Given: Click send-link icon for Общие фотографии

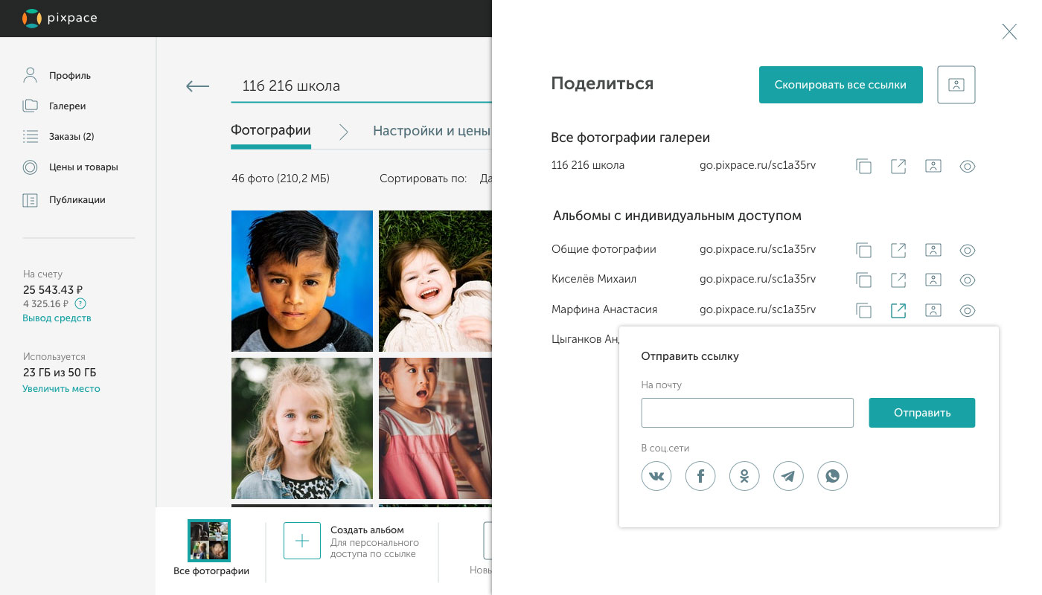Looking at the screenshot, I should click(898, 250).
